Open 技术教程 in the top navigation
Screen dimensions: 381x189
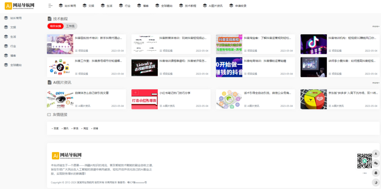tap(188, 6)
